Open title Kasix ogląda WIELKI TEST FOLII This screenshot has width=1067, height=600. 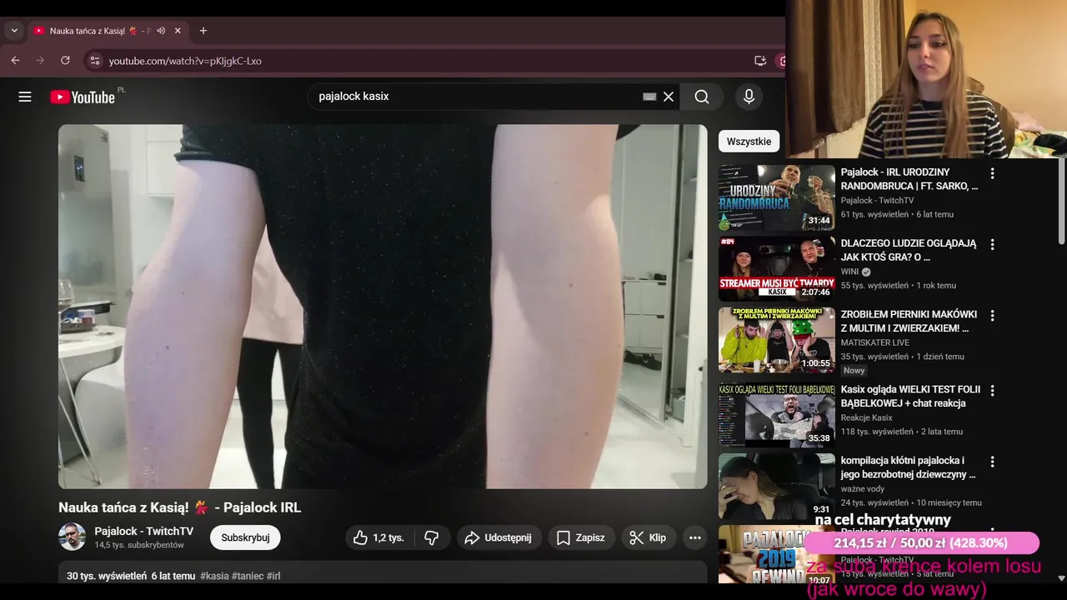(910, 396)
